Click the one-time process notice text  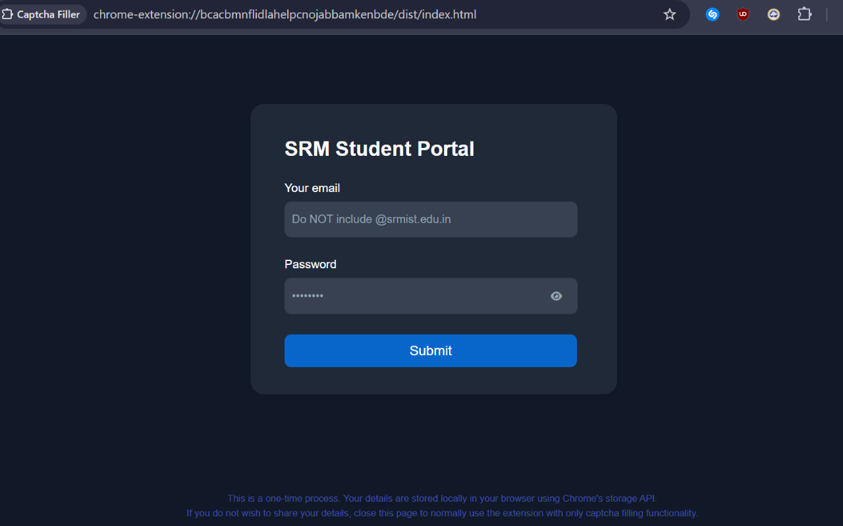442,498
